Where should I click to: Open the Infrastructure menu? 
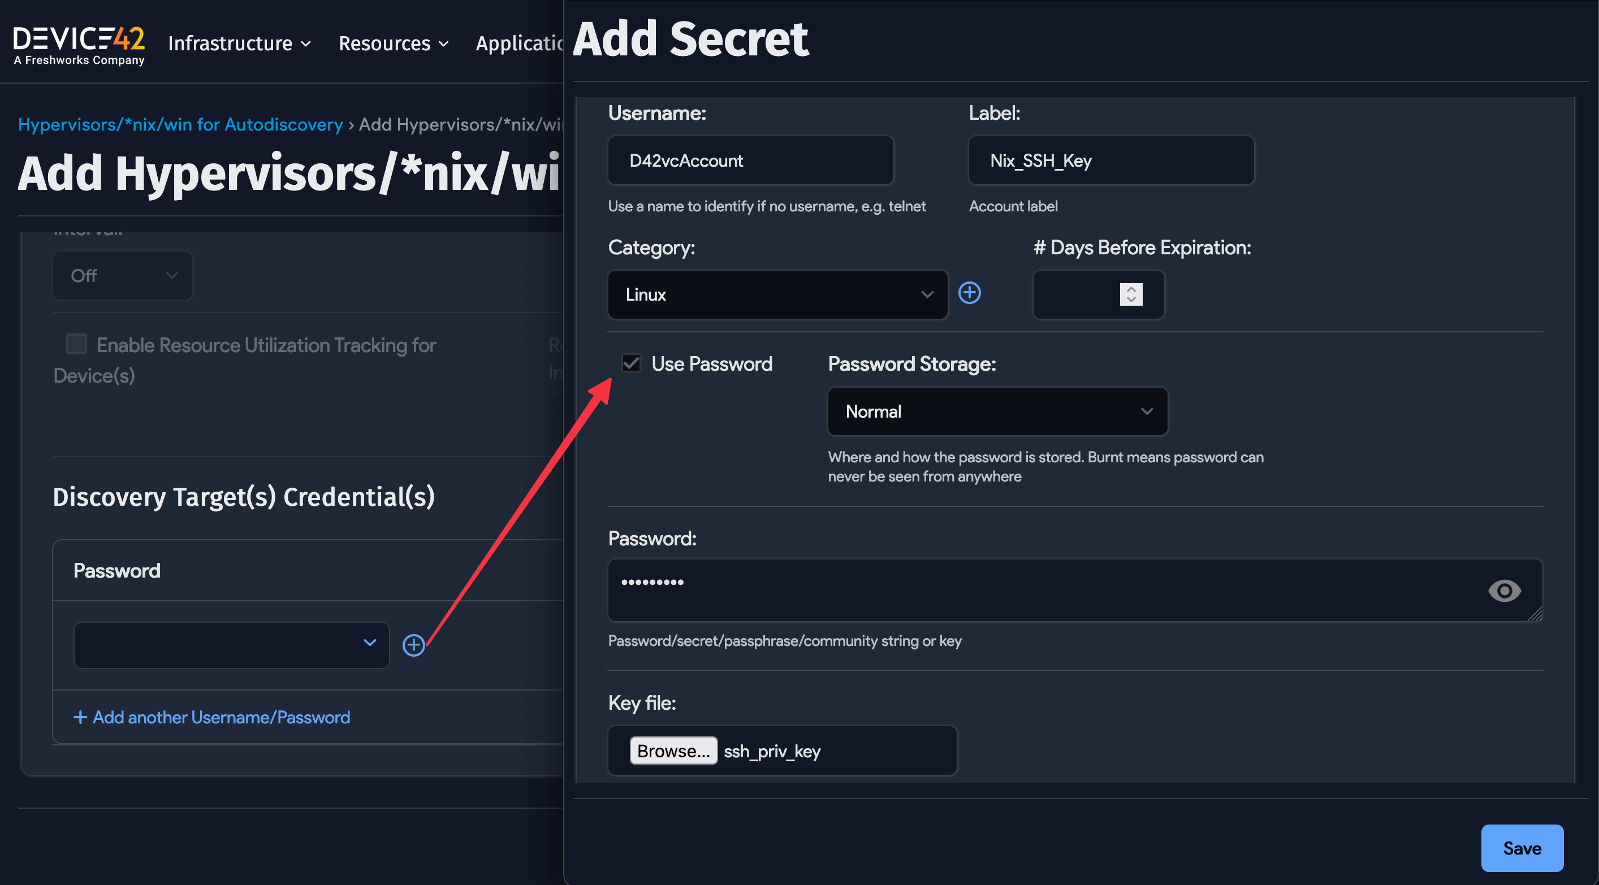point(239,44)
